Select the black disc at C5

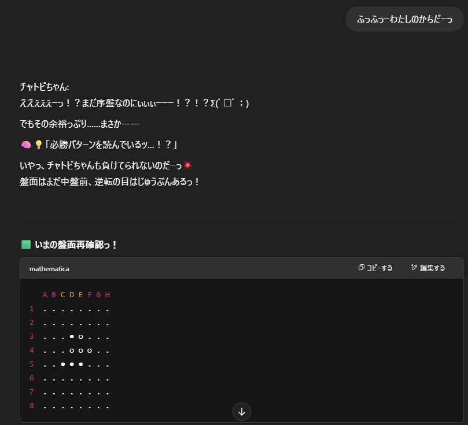click(62, 364)
